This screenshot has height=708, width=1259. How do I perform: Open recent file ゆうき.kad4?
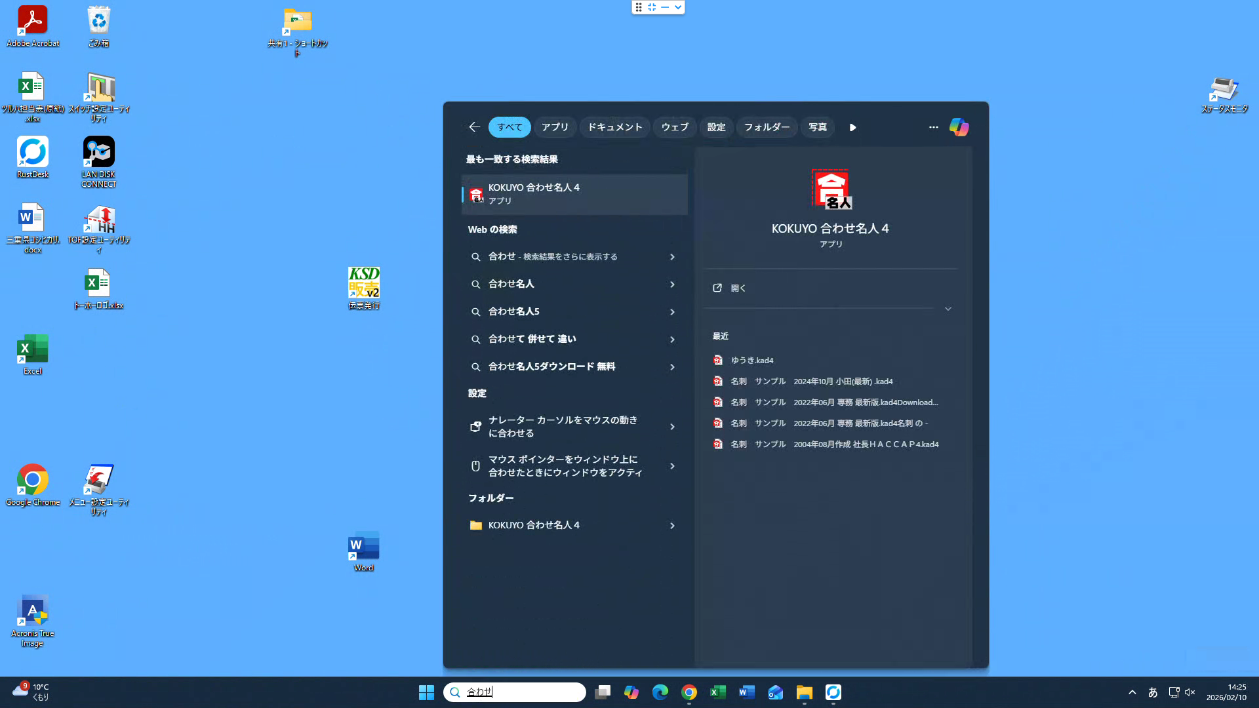[751, 361]
